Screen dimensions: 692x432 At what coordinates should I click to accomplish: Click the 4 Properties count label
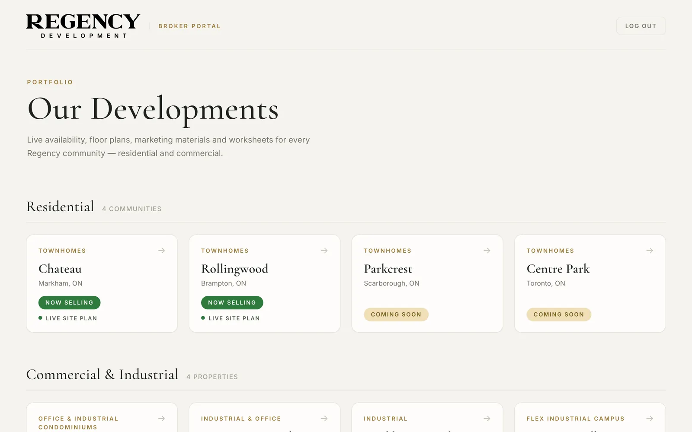point(212,377)
